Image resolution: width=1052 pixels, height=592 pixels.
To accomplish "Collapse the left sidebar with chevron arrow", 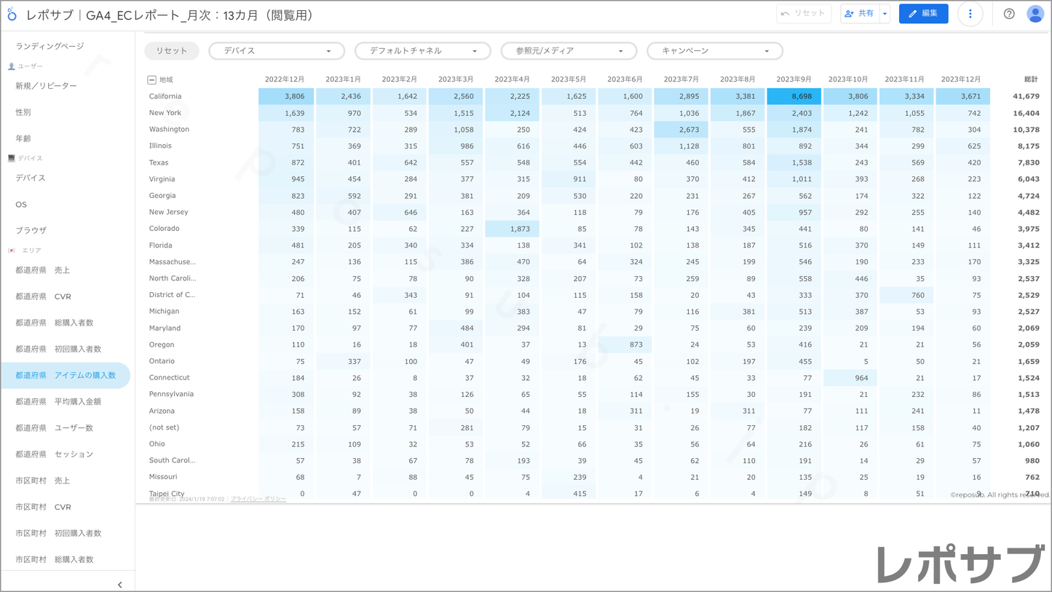I will coord(120,584).
